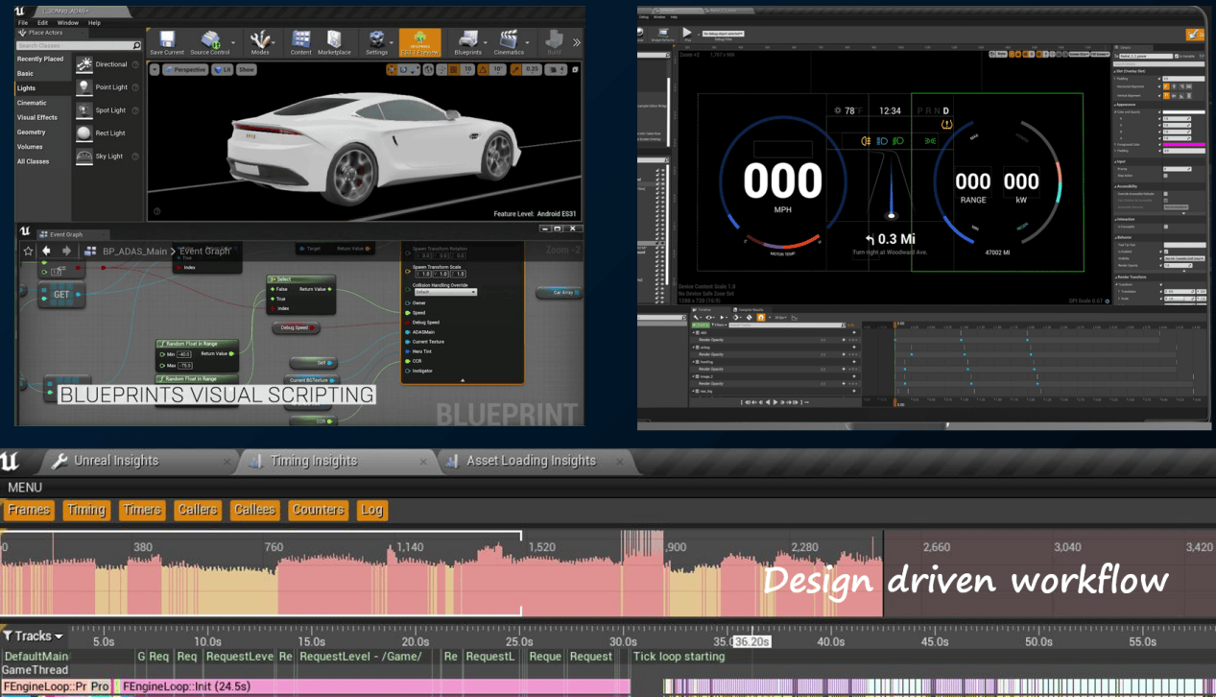
Task: Select Recently Placed category
Action: pyautogui.click(x=42, y=59)
